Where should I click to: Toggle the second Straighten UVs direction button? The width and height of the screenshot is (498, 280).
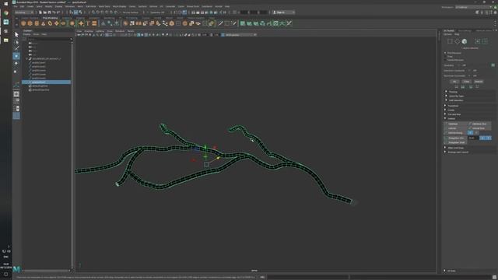(x=488, y=138)
